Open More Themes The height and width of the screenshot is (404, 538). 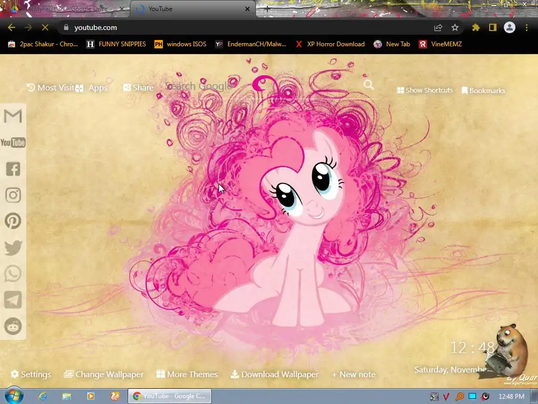187,374
